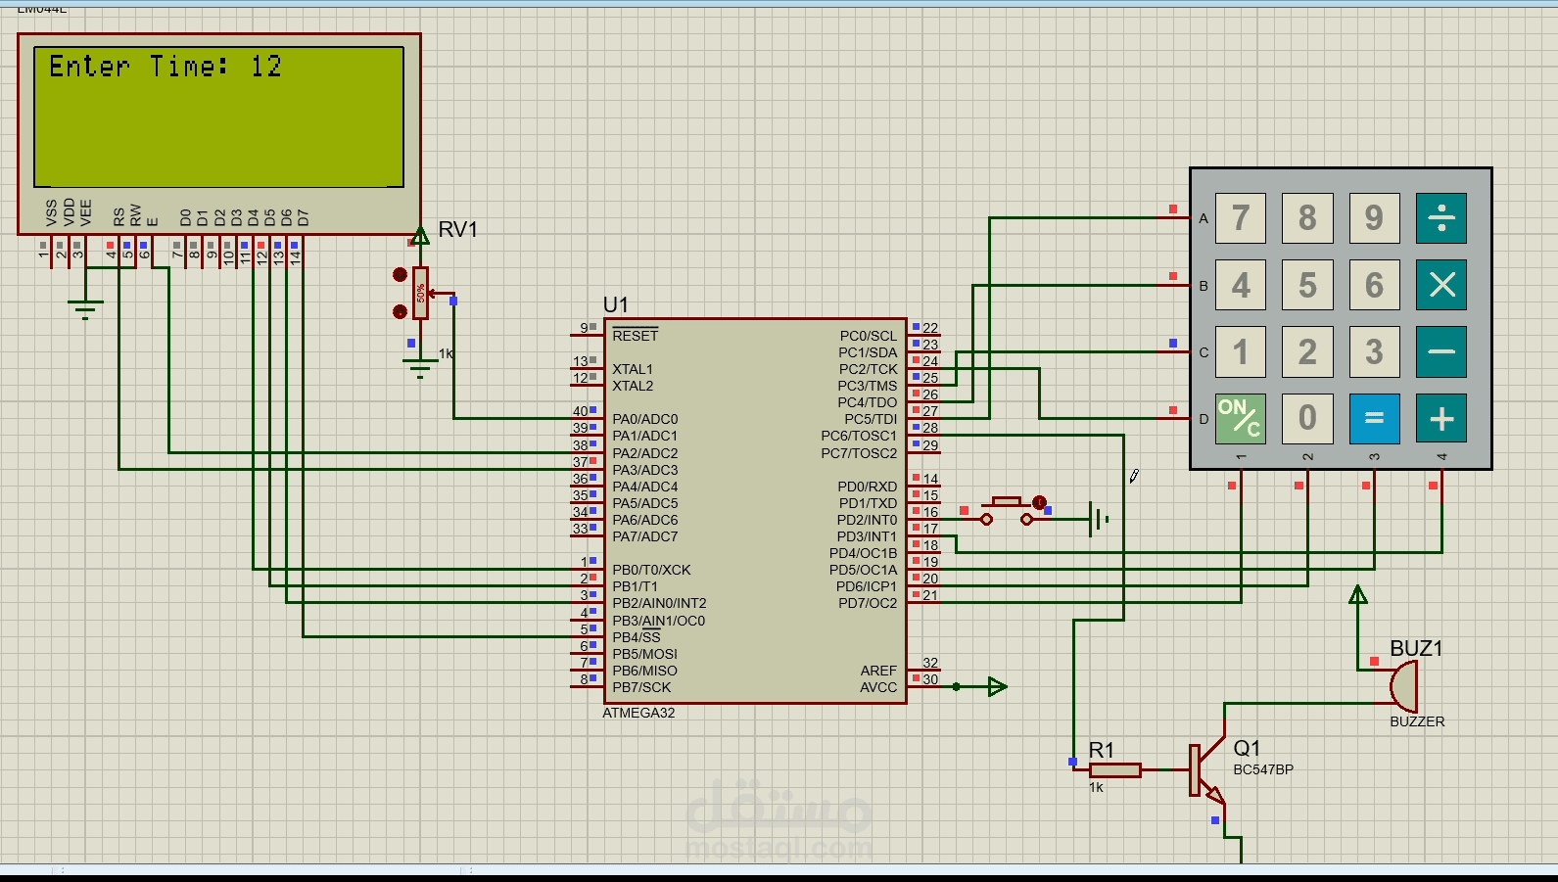Viewport: 1558px width, 882px height.
Task: Click the PD7/OC2 pin label
Action: 868,603
